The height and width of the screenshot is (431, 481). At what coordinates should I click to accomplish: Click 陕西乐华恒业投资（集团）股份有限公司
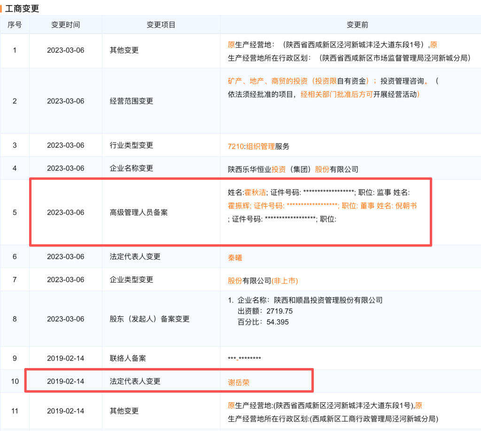[x=293, y=169]
